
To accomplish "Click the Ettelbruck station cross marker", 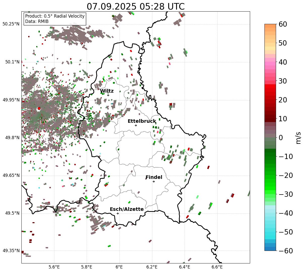I will click(x=136, y=125).
